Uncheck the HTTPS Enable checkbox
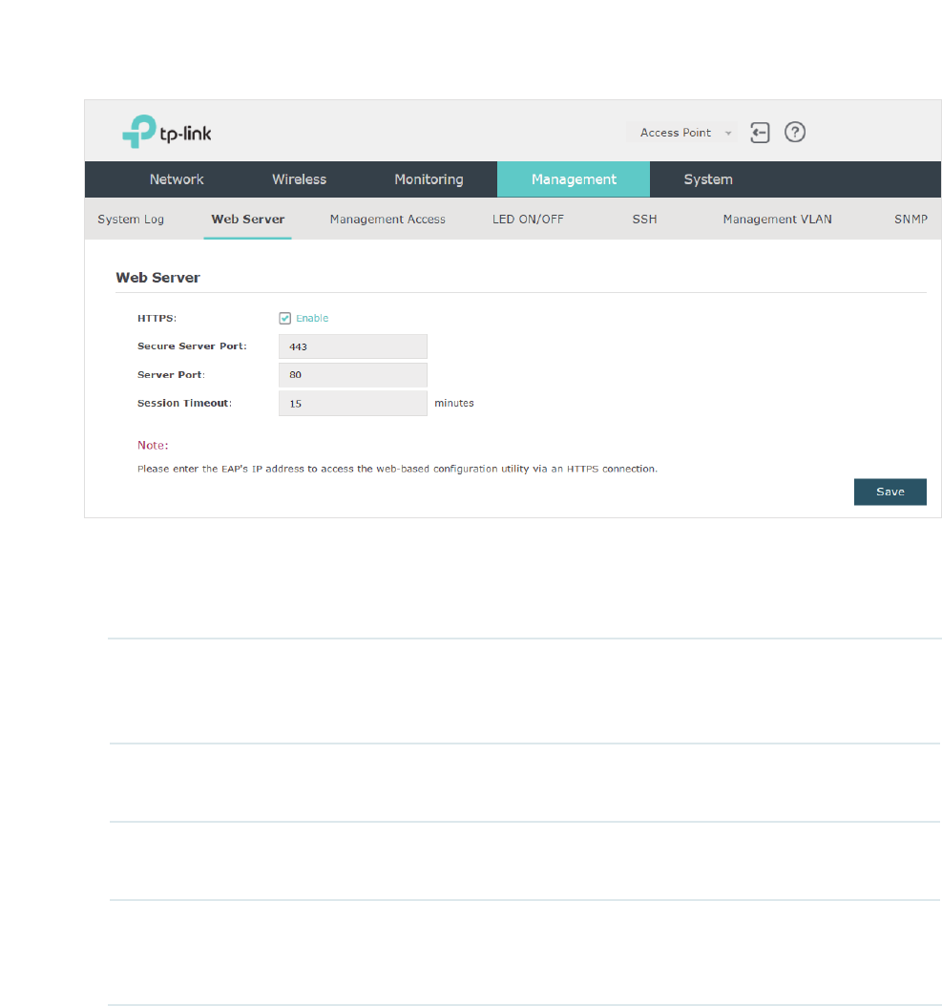This screenshot has height=1006, width=942. coord(285,318)
